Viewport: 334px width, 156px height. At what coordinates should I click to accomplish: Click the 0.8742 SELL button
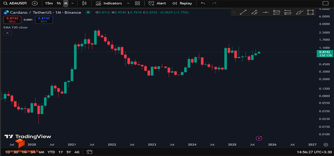click(x=12, y=20)
